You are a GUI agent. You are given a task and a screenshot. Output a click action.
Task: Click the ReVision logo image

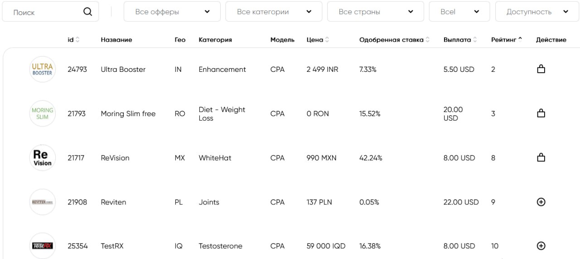pyautogui.click(x=43, y=158)
